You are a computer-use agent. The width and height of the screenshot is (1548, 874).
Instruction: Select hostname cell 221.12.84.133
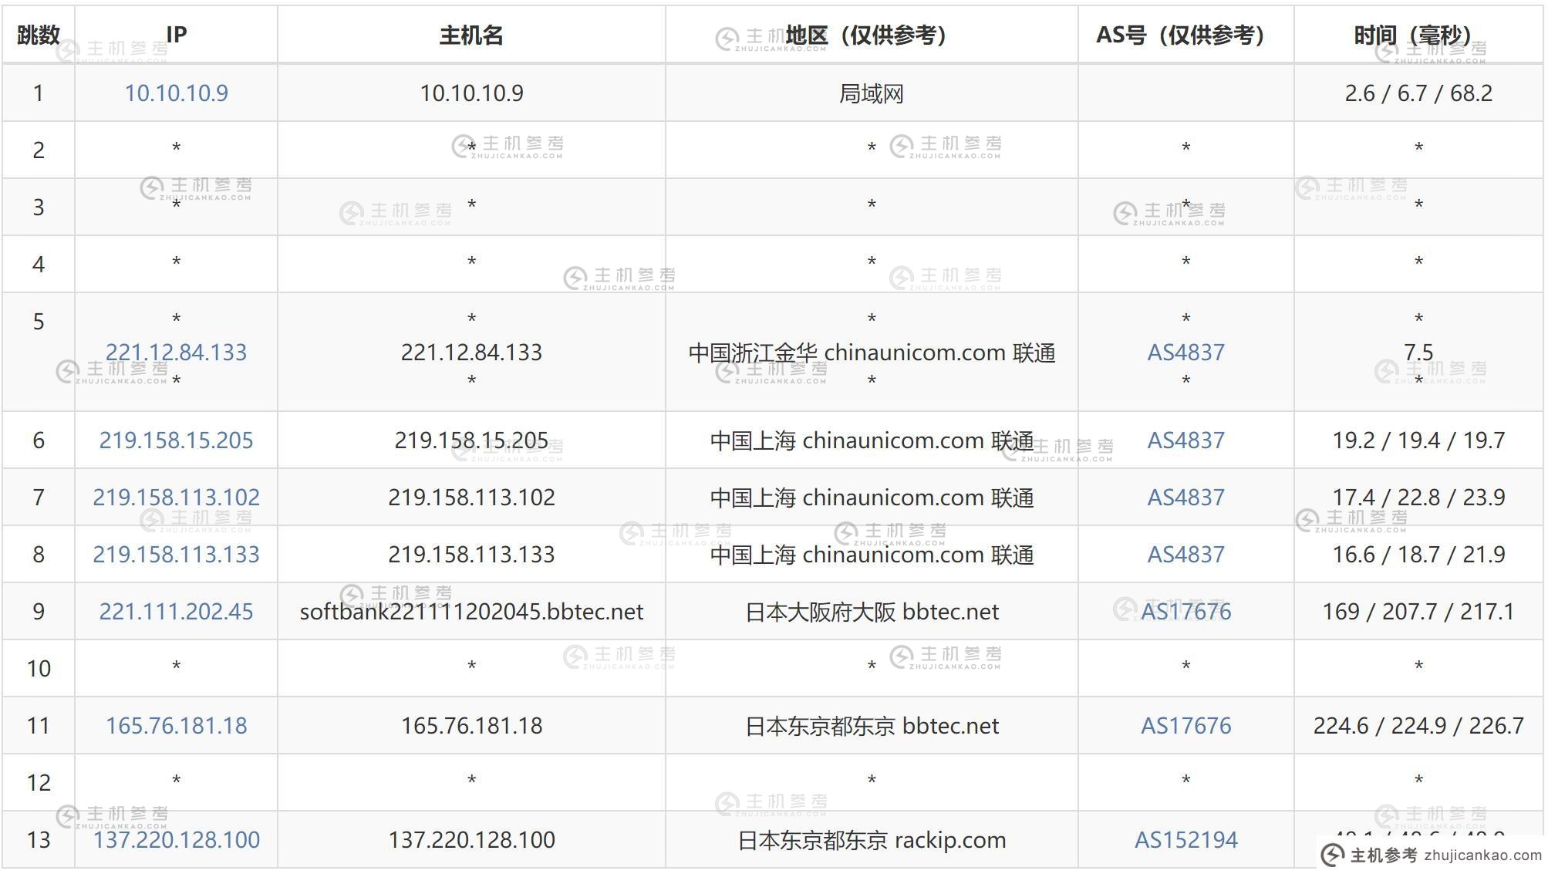471,353
